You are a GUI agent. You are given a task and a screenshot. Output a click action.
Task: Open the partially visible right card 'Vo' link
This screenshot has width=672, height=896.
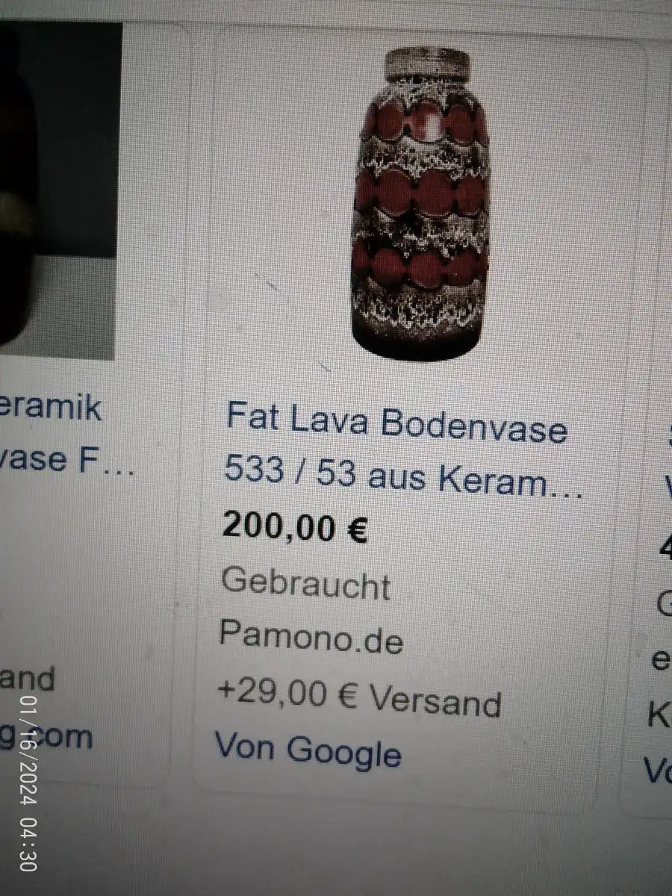pos(657,770)
